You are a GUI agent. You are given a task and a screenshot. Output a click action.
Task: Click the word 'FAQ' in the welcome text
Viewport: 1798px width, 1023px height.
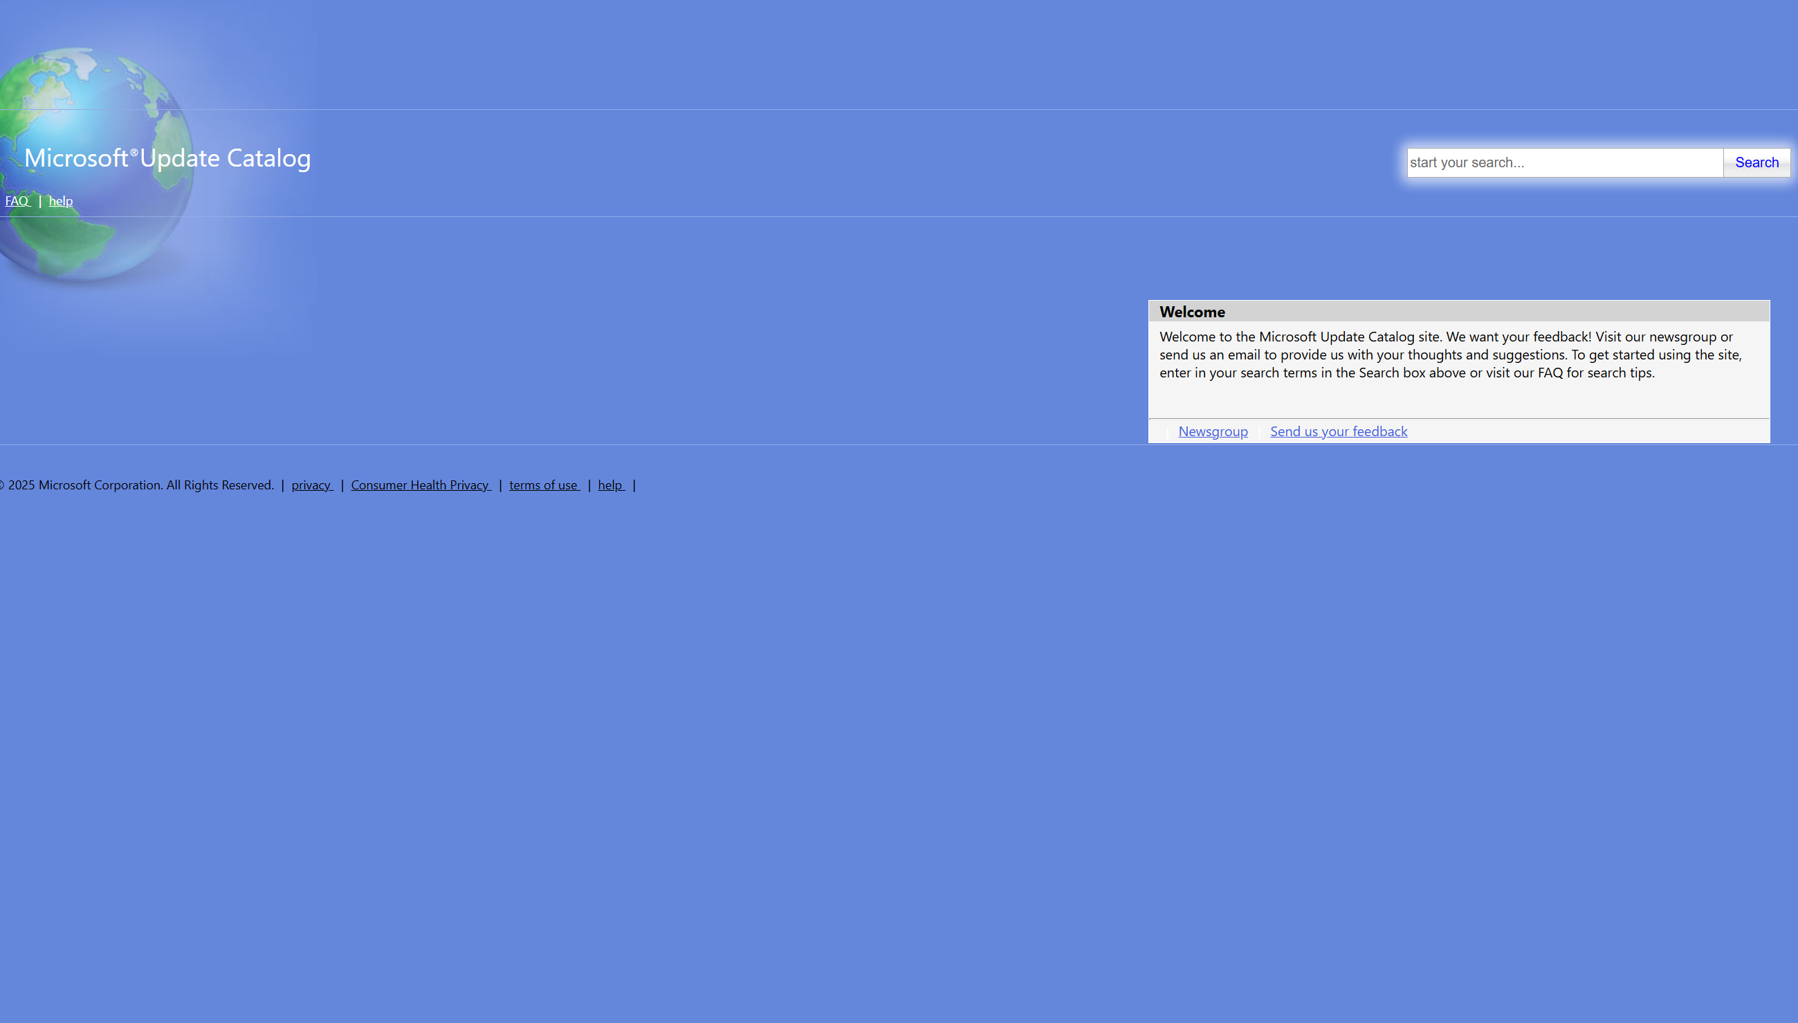(1550, 373)
